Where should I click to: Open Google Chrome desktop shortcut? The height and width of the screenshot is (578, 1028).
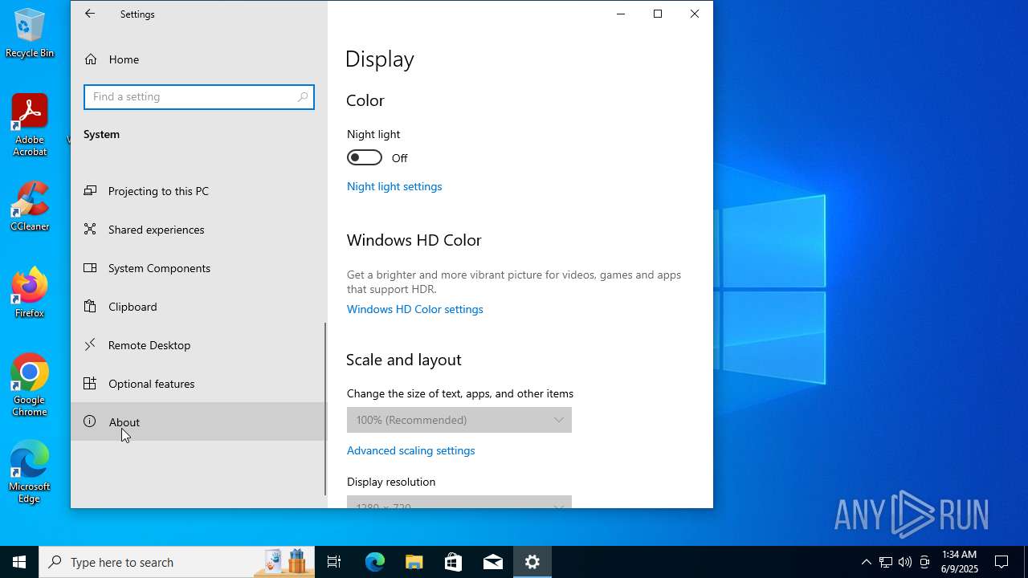pos(30,385)
